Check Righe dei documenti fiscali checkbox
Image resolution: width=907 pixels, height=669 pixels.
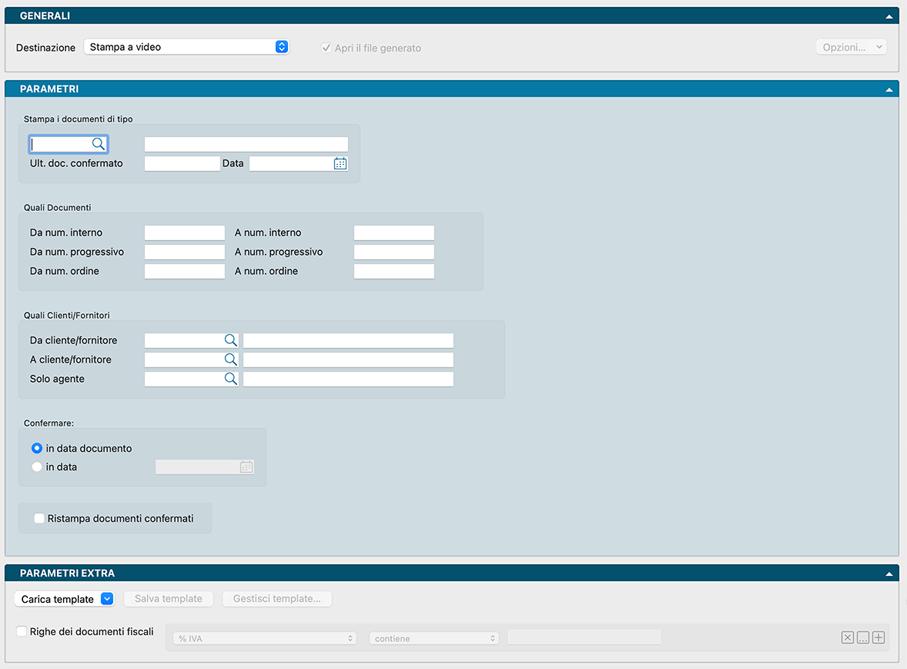pos(22,632)
